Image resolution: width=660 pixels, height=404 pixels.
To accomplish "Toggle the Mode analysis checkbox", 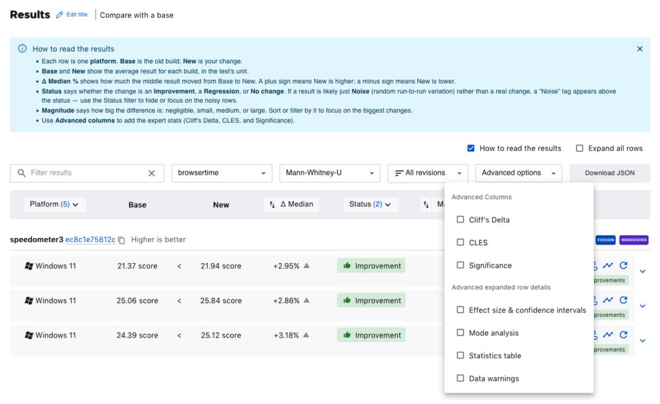I will (x=461, y=333).
